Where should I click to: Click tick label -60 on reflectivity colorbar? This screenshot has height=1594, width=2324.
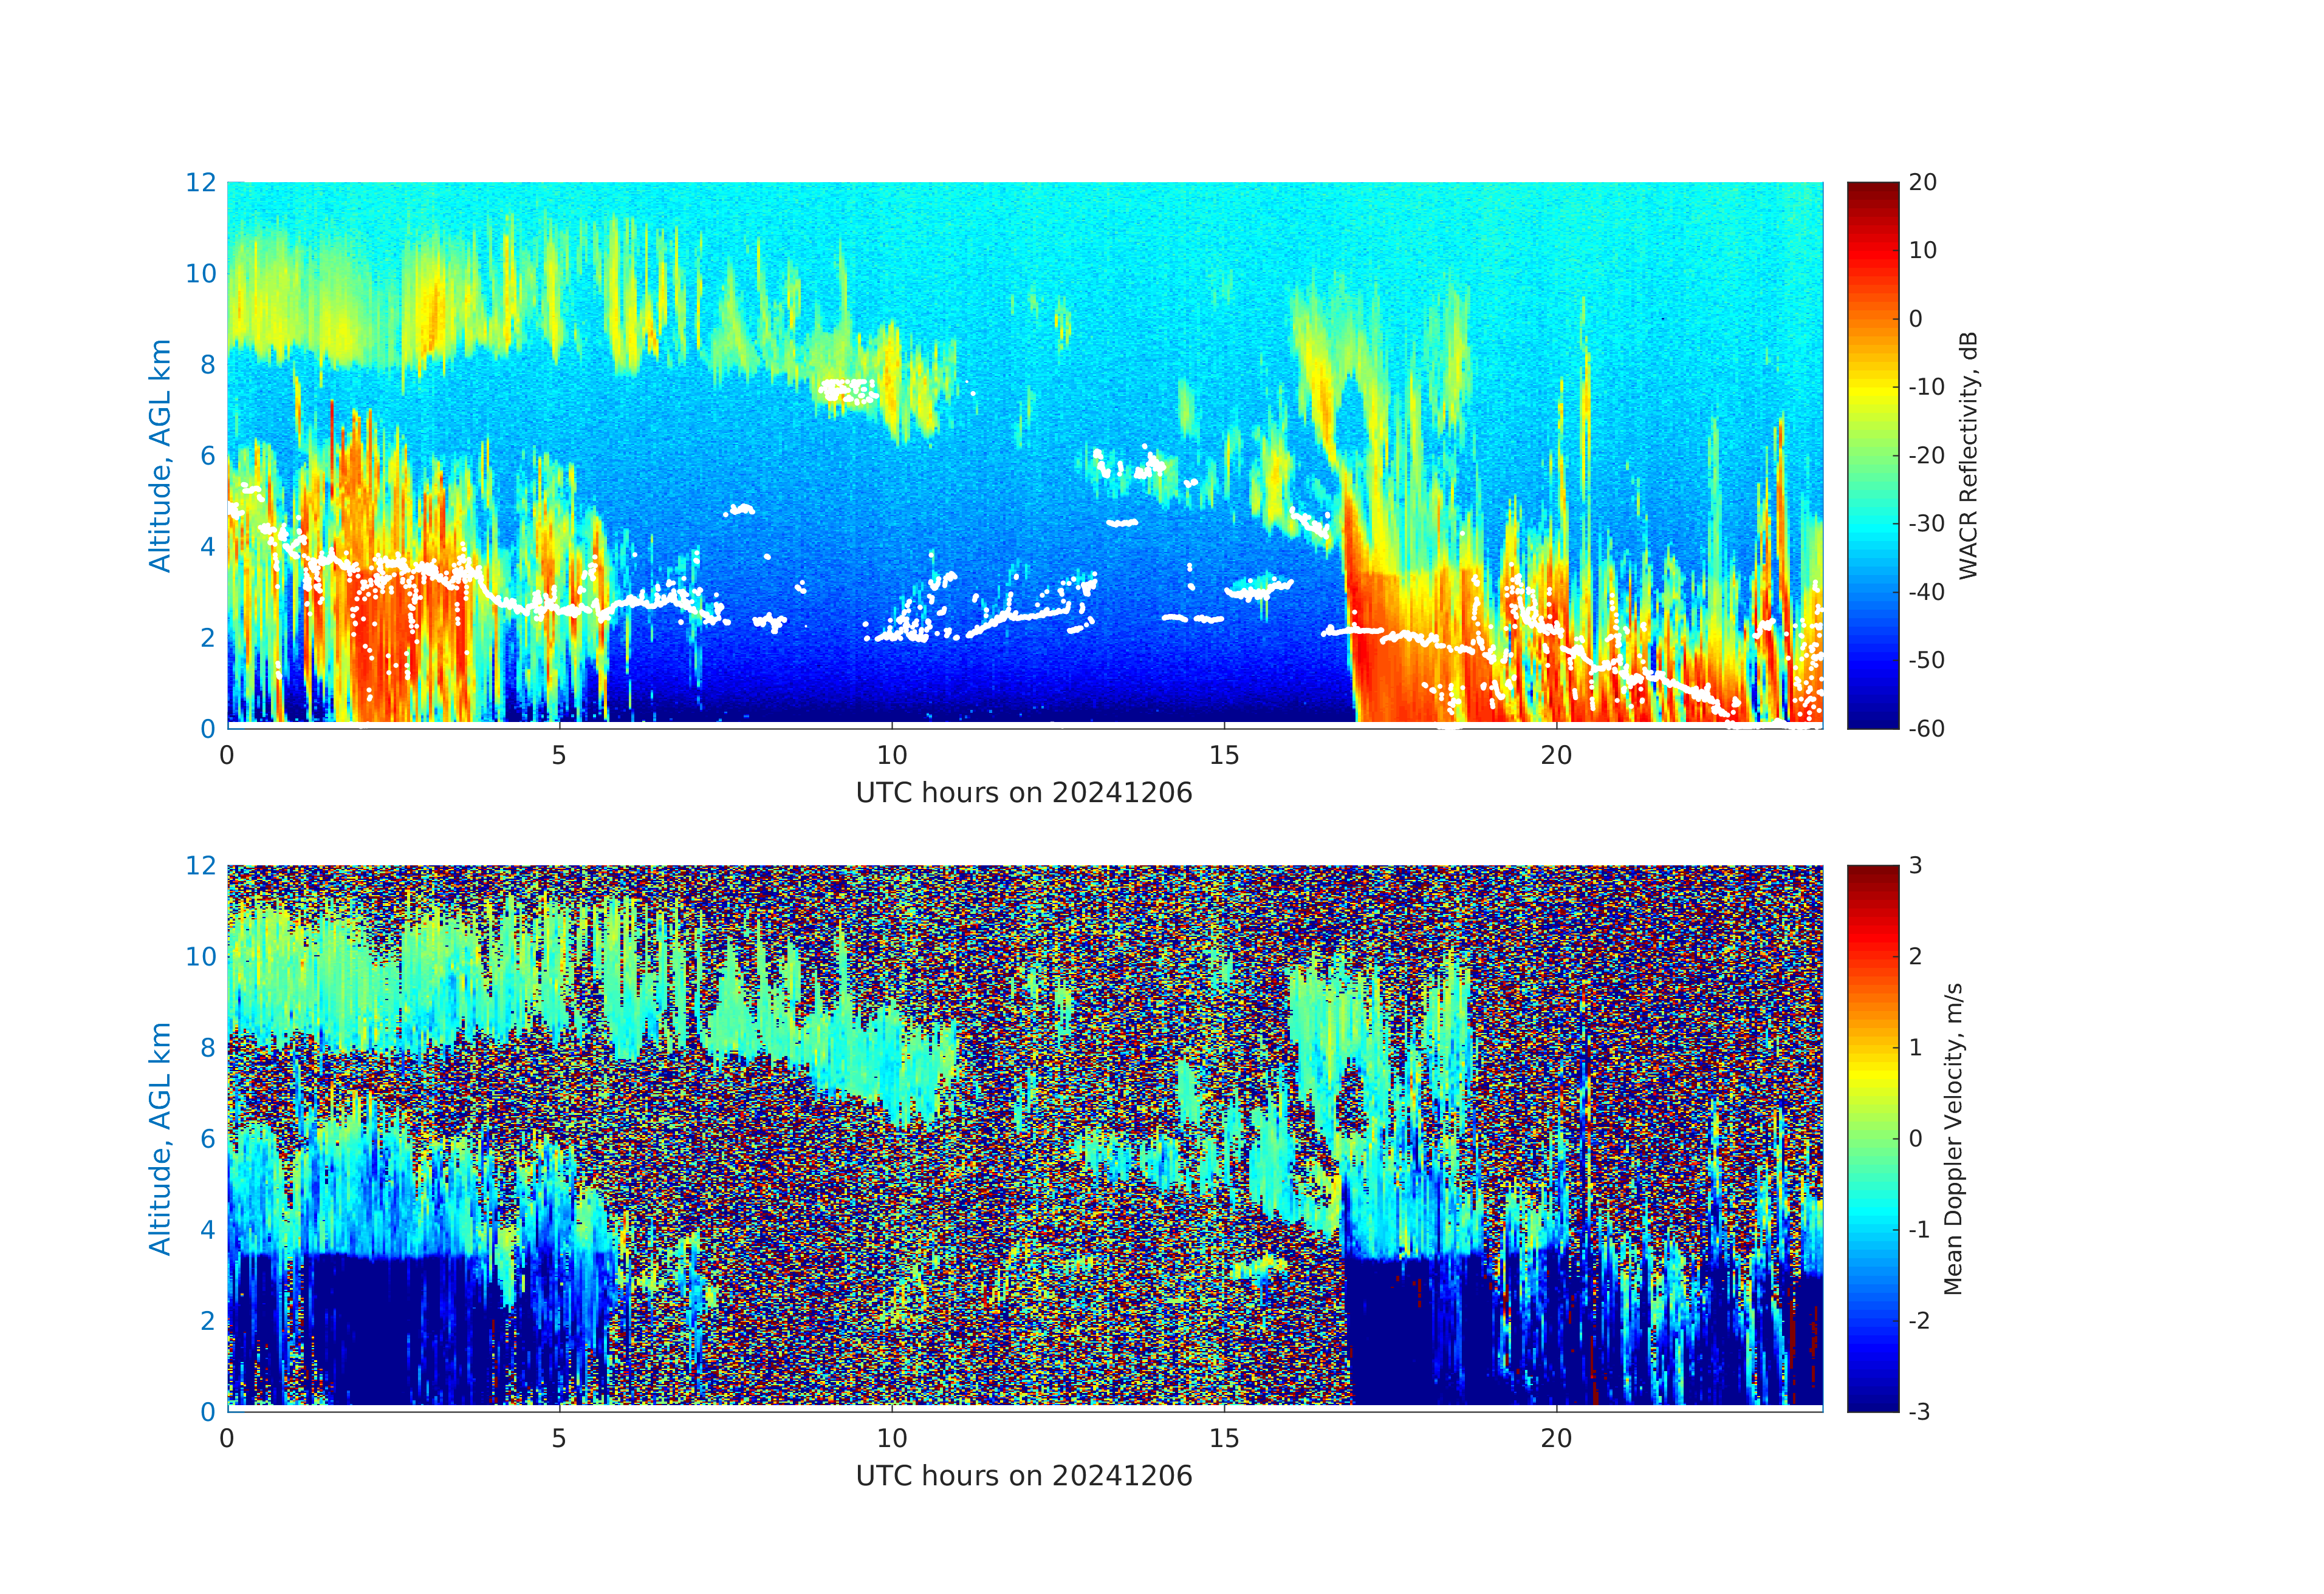1926,729
